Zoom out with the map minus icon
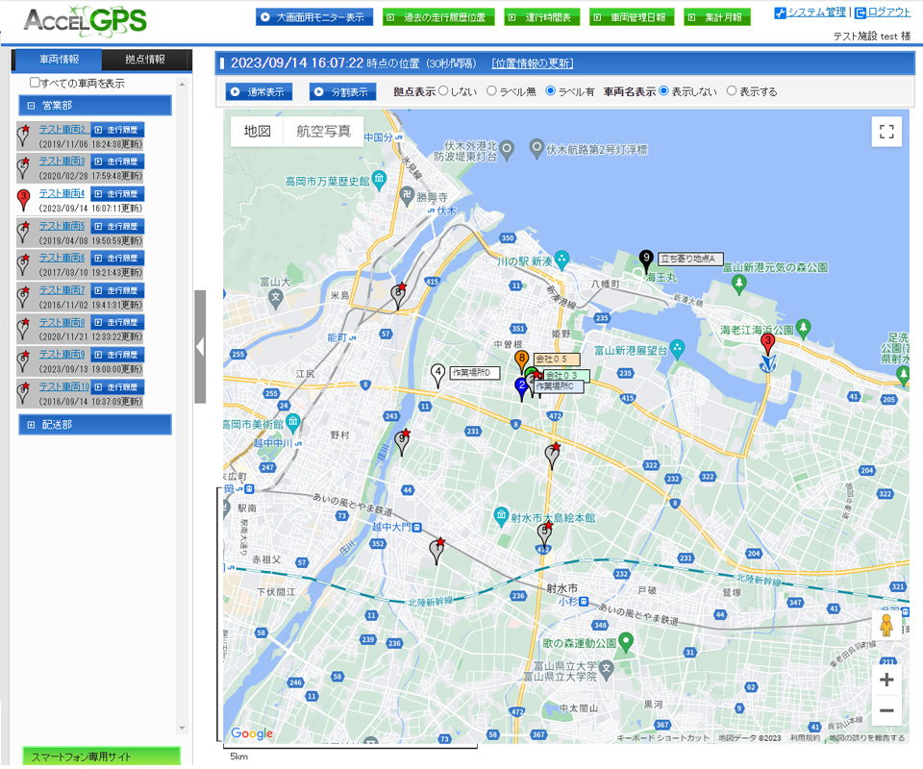 click(x=886, y=711)
